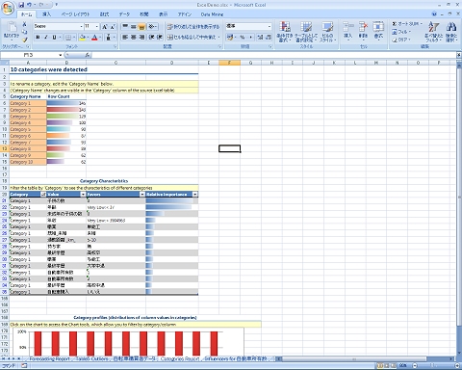This screenshot has width=462, height=370.
Task: Switch to Categories Report sheet tab
Action: [x=180, y=358]
